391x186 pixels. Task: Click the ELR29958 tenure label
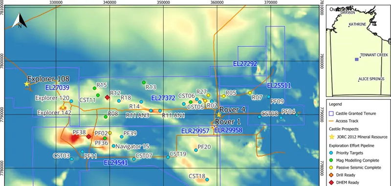click(x=228, y=130)
